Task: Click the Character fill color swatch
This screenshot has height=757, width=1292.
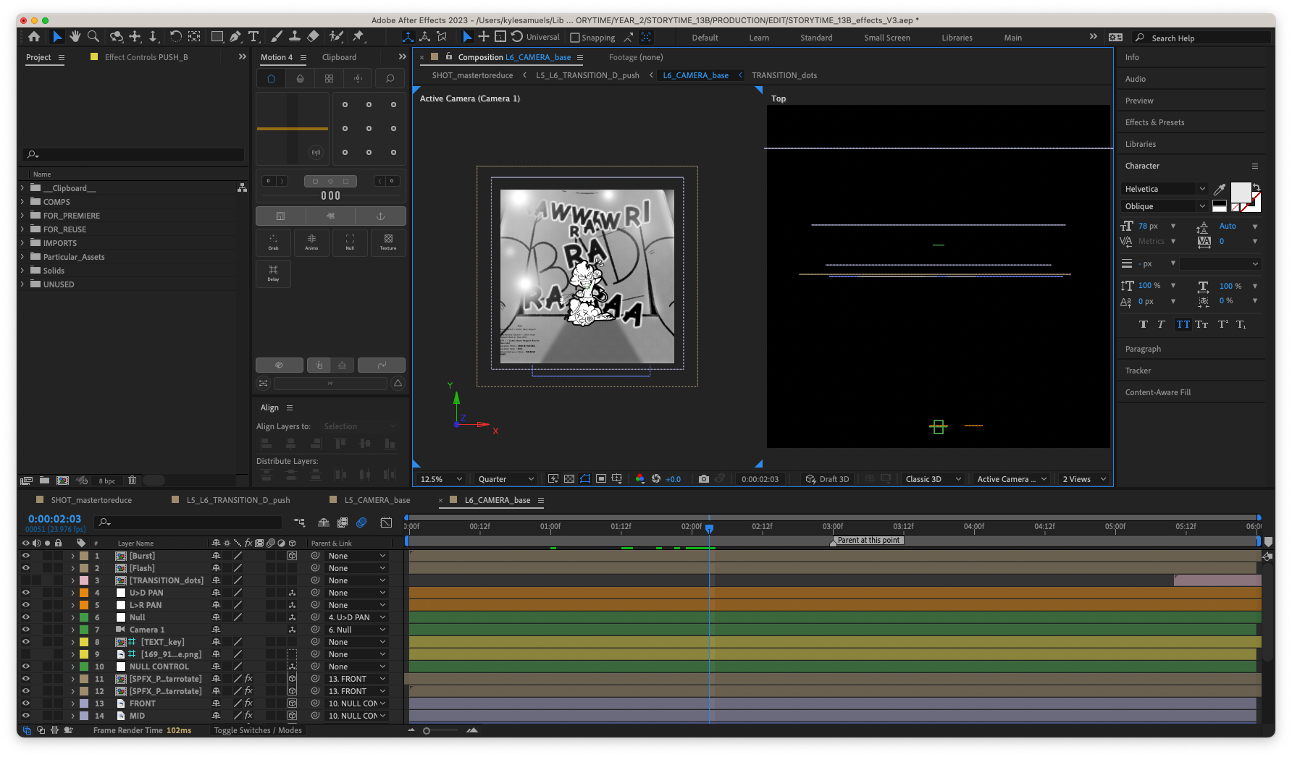Action: pos(1241,193)
